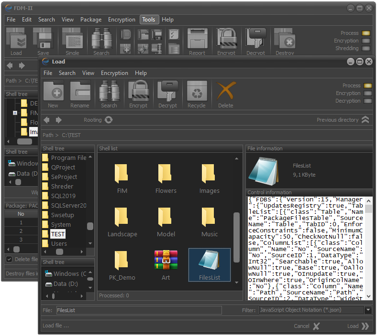Screen dimensions: 377x336
Task: Click the File name input field
Action: 139,310
